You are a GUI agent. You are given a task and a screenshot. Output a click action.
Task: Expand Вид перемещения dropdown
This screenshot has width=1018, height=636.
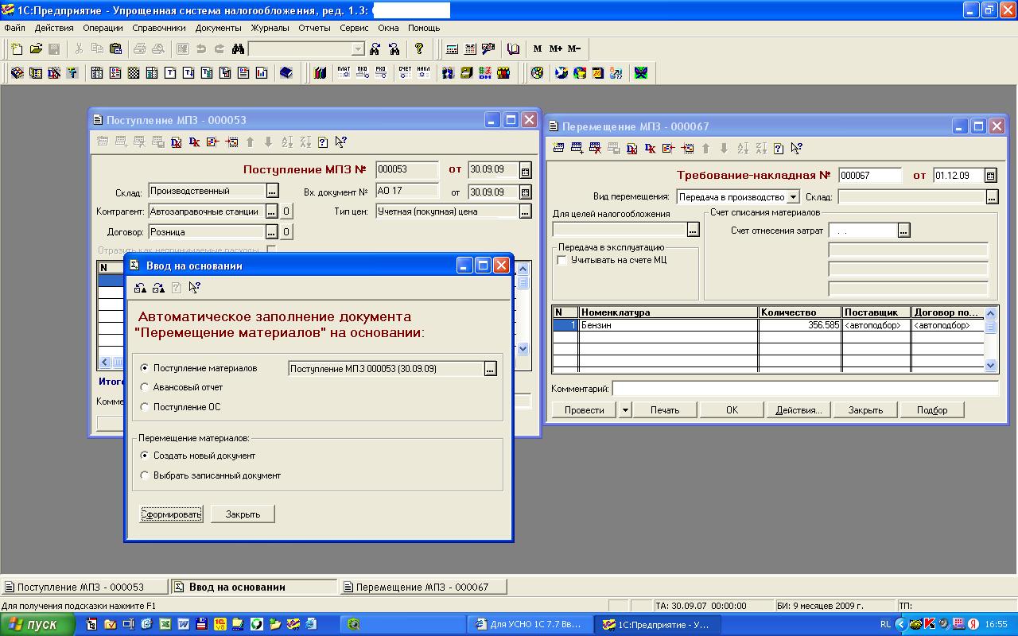(793, 197)
